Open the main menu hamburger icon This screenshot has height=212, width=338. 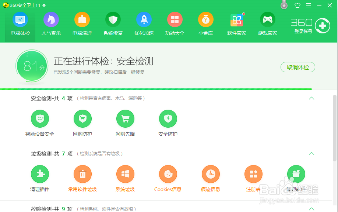coord(309,5)
